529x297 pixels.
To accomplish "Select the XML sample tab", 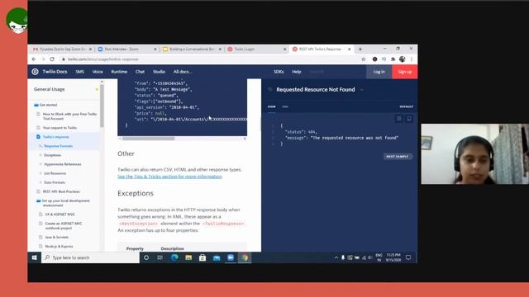I will 285,106.
